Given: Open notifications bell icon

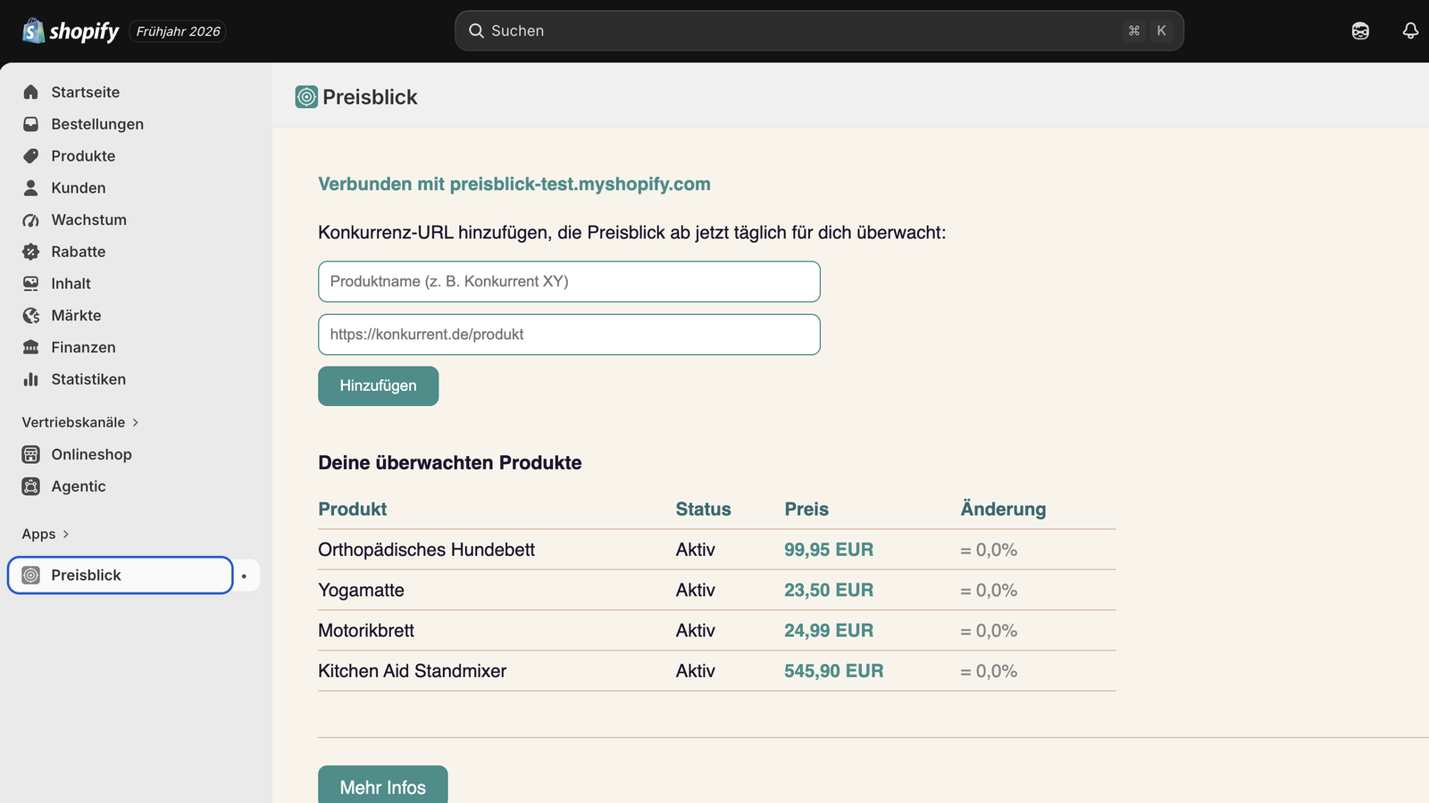Looking at the screenshot, I should click(x=1410, y=31).
